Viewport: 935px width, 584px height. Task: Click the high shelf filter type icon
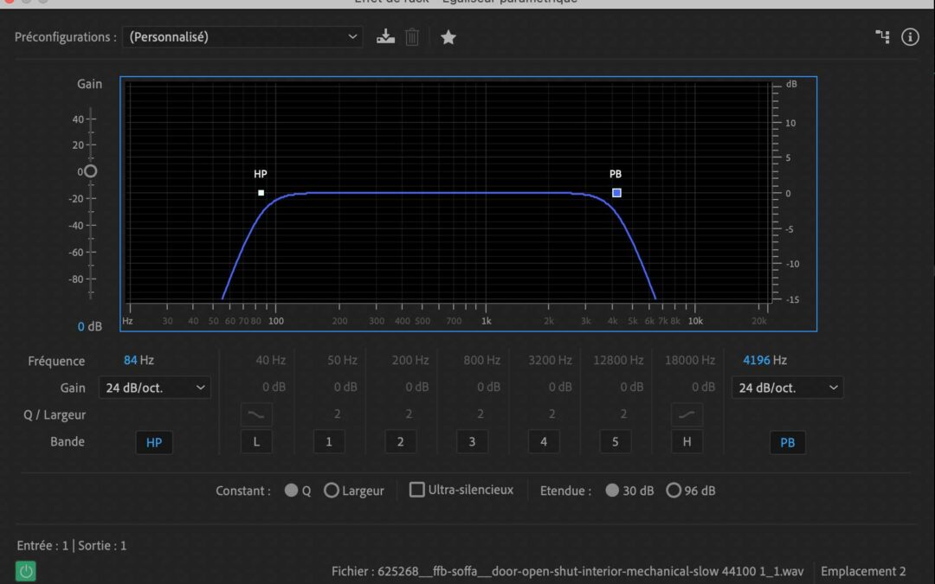pyautogui.click(x=687, y=414)
